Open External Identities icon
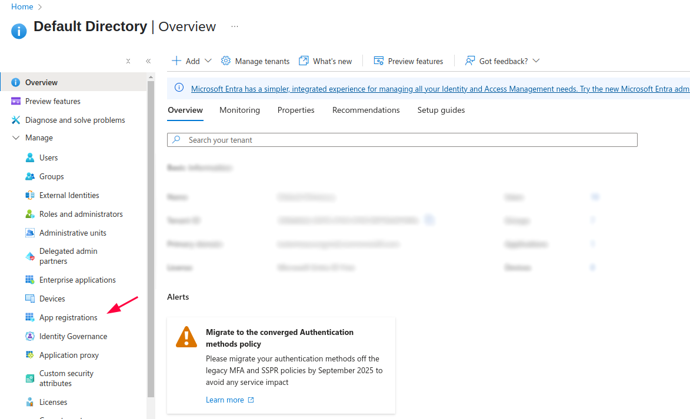The image size is (690, 419). pyautogui.click(x=30, y=195)
